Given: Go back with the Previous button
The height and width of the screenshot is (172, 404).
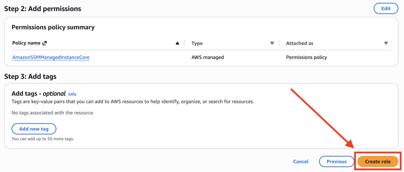Looking at the screenshot, I should point(337,162).
